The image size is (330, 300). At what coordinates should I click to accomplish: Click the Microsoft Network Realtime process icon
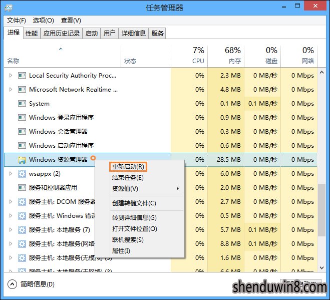pos(22,90)
